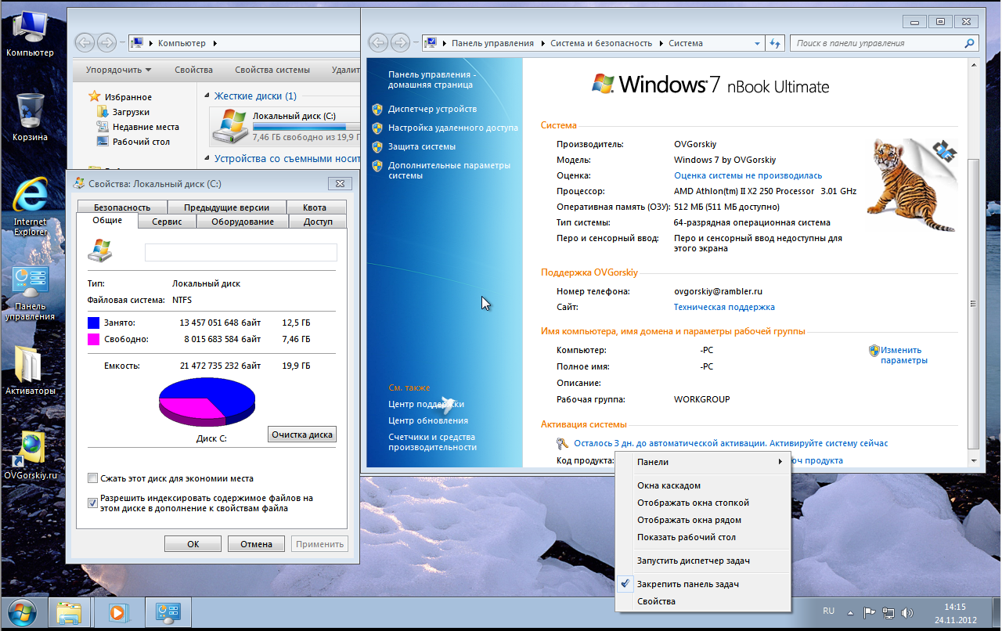The image size is (1002, 631).
Task: Open the OVGorskiy.ru desktop shortcut
Action: (x=31, y=455)
